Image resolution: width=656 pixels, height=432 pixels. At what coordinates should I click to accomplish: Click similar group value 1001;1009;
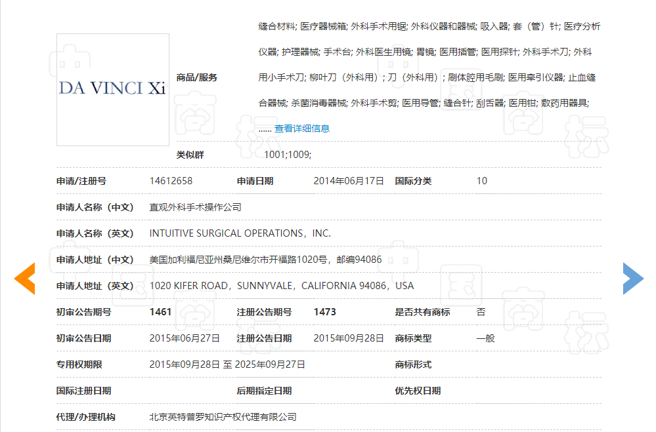(288, 155)
